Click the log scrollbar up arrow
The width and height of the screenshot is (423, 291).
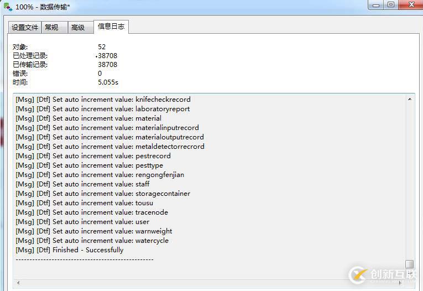pyautogui.click(x=409, y=99)
